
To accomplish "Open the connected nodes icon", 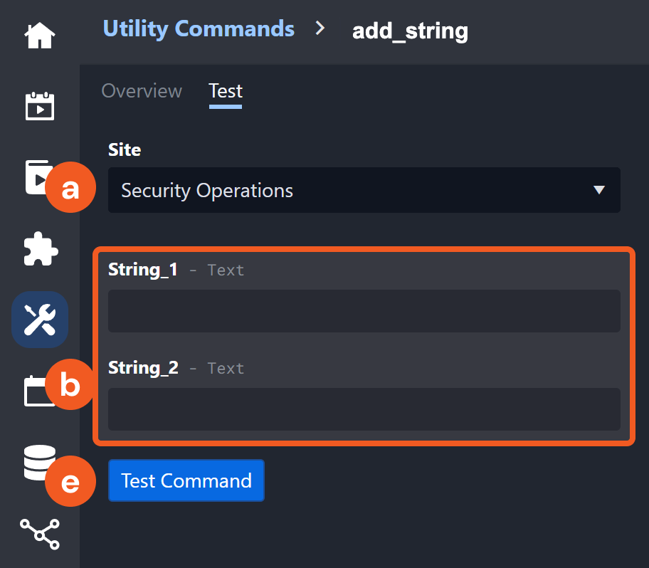I will pos(40,533).
